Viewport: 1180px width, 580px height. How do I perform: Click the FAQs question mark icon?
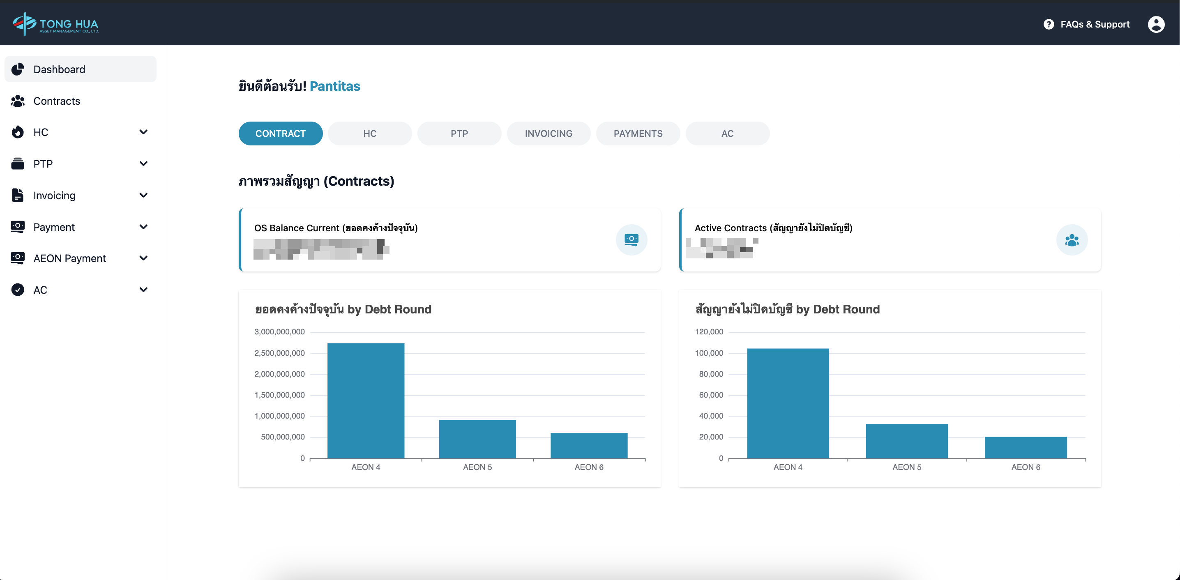(x=1049, y=24)
